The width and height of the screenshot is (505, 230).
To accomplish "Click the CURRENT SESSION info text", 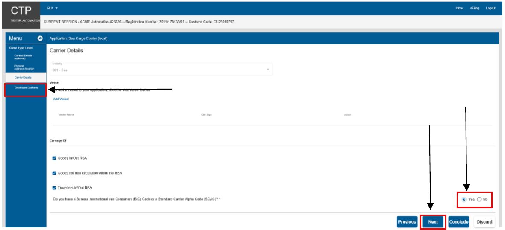I will [x=139, y=22].
